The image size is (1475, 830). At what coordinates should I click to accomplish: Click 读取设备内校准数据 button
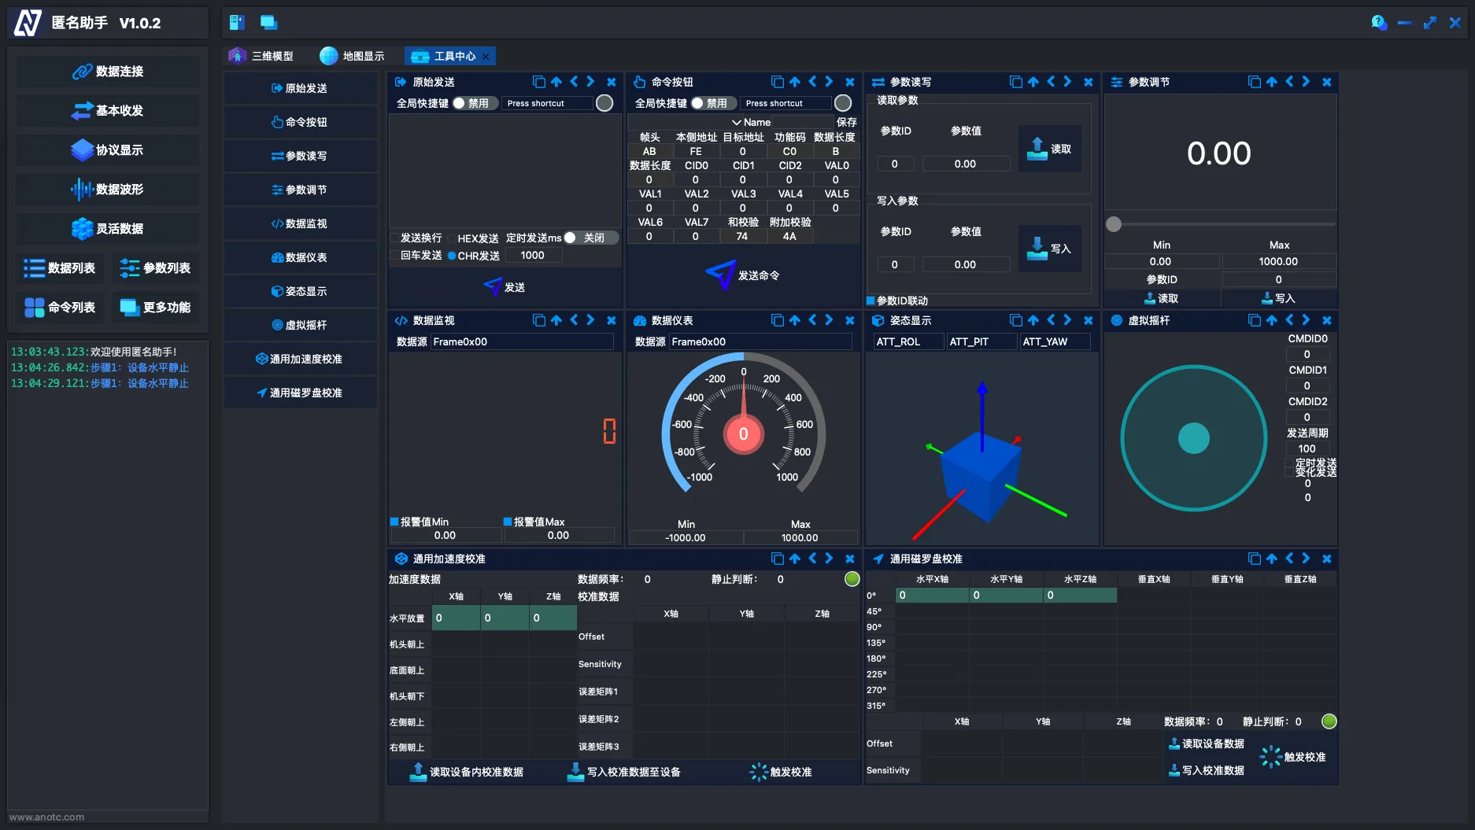[x=467, y=772]
